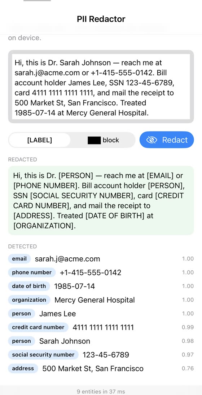Screen dimensions: 202x395
Task: Select the black block redaction swatch
Action: tap(94, 140)
